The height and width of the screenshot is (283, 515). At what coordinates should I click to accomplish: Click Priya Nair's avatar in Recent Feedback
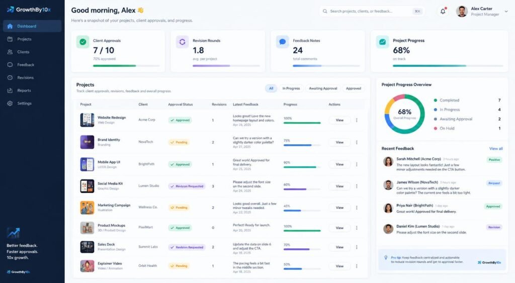pyautogui.click(x=388, y=208)
